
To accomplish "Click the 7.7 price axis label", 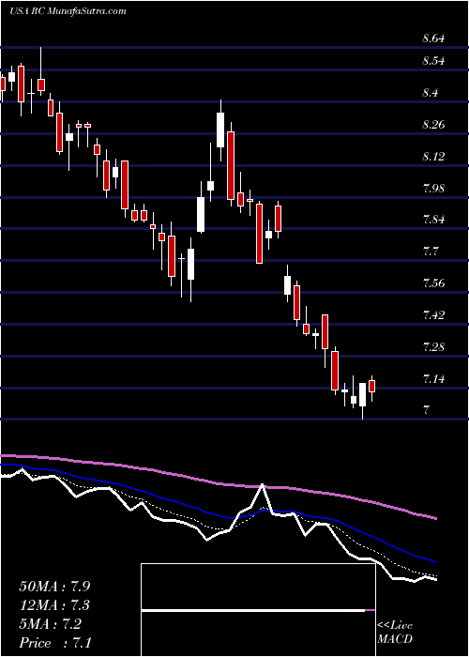I will (x=430, y=252).
